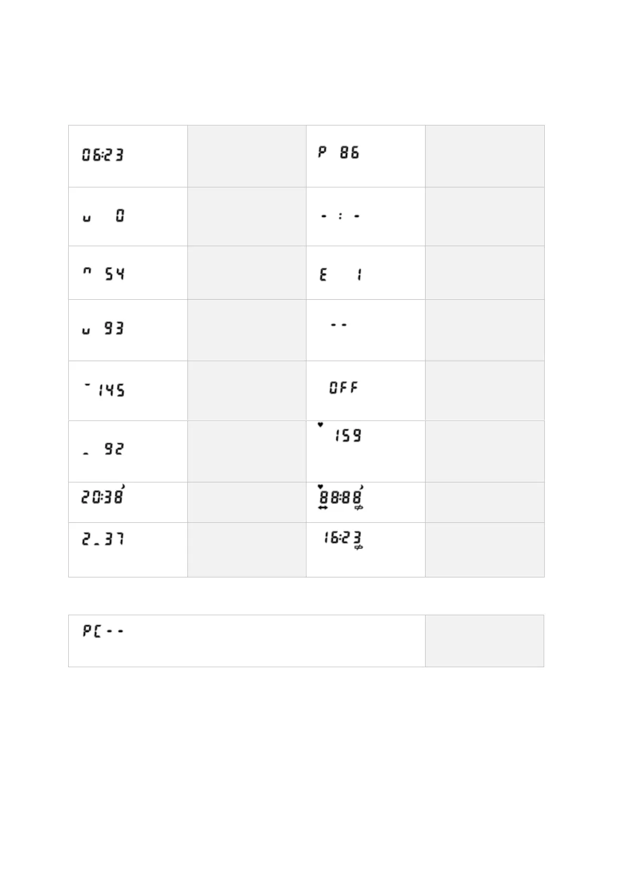Click the crossed-out symbol beneath the 88:88 display
Screen dimensions: 625x884
pos(359,508)
